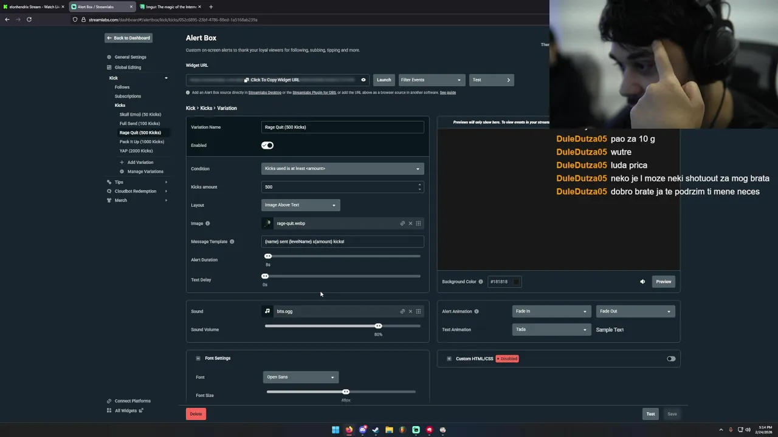Click the info icon beside Background Color
Viewport: 778px width, 437px height.
tap(481, 282)
